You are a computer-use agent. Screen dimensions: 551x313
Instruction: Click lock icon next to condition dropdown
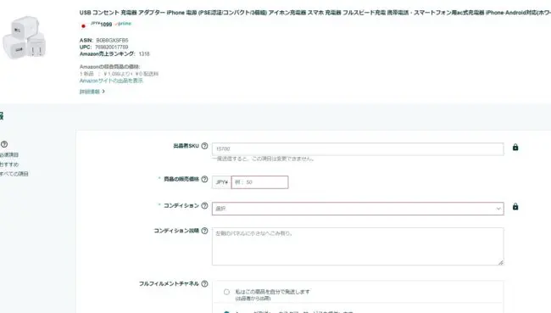(x=515, y=206)
